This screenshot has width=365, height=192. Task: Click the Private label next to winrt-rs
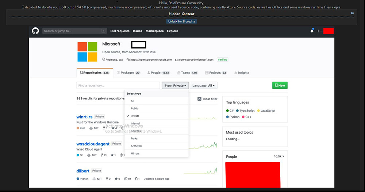coord(99,117)
